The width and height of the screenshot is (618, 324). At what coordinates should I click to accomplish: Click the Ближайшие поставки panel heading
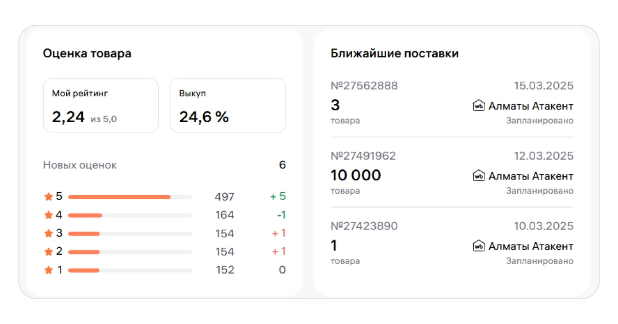click(395, 54)
